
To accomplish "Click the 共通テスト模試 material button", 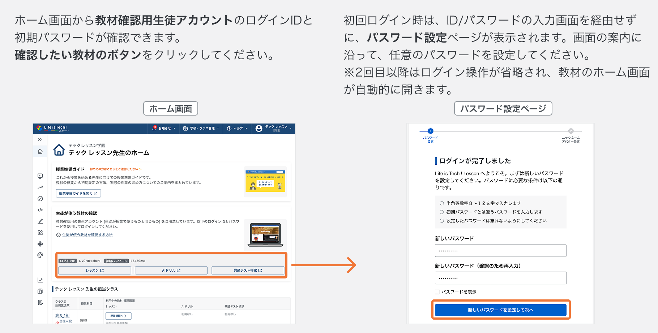I will coord(248,270).
